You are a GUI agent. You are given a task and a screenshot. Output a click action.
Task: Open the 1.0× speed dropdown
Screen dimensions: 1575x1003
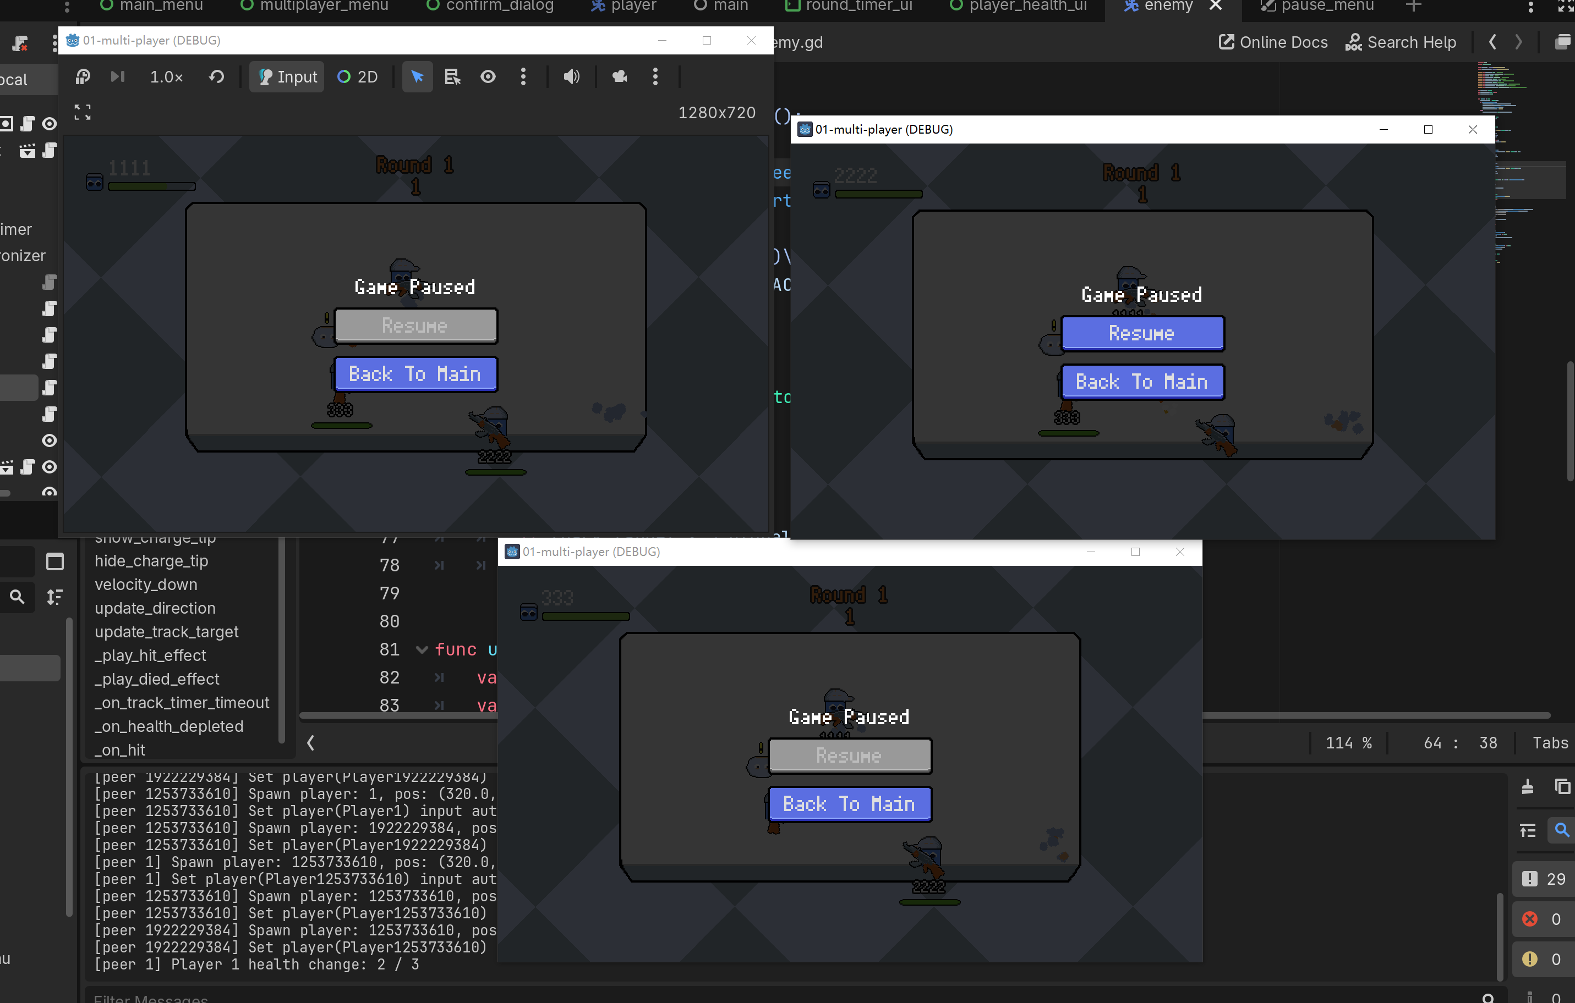(x=166, y=77)
